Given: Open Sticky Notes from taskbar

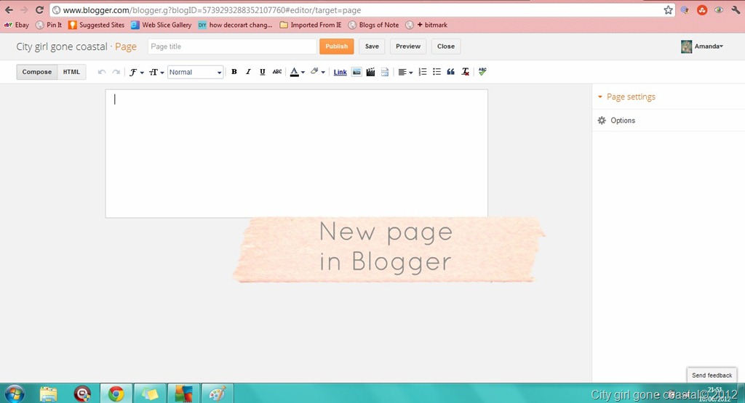Looking at the screenshot, I should click(150, 394).
